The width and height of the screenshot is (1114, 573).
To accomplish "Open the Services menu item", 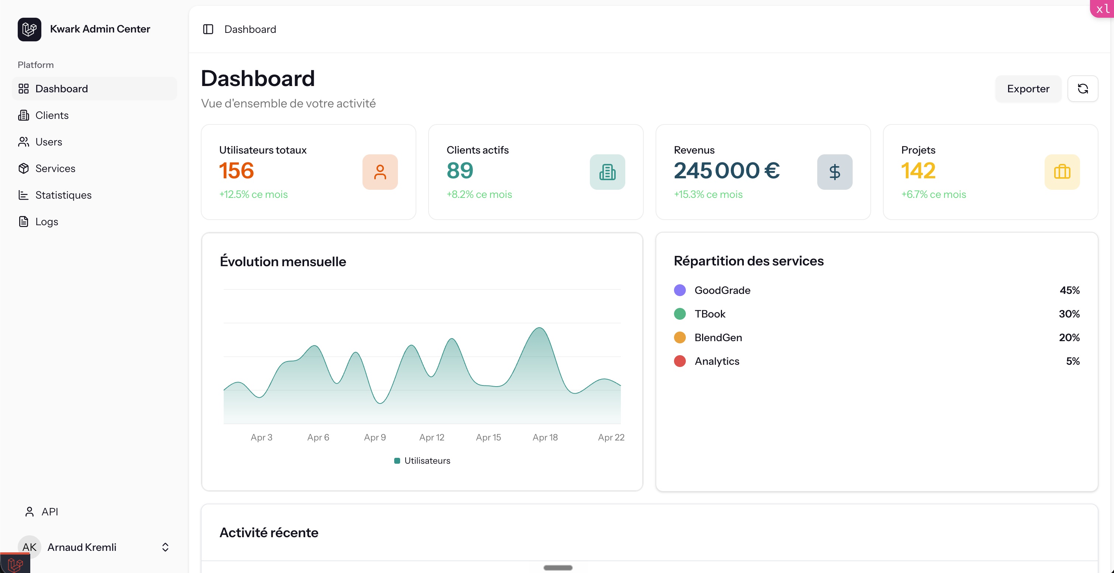I will (94, 168).
